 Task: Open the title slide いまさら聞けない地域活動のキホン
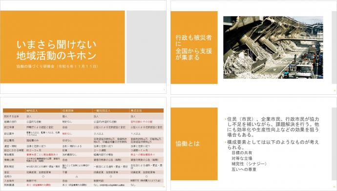pos(83,47)
